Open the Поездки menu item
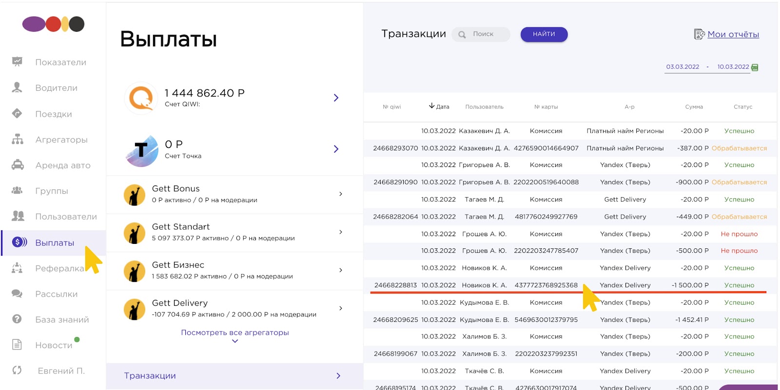The width and height of the screenshot is (780, 390). point(54,114)
